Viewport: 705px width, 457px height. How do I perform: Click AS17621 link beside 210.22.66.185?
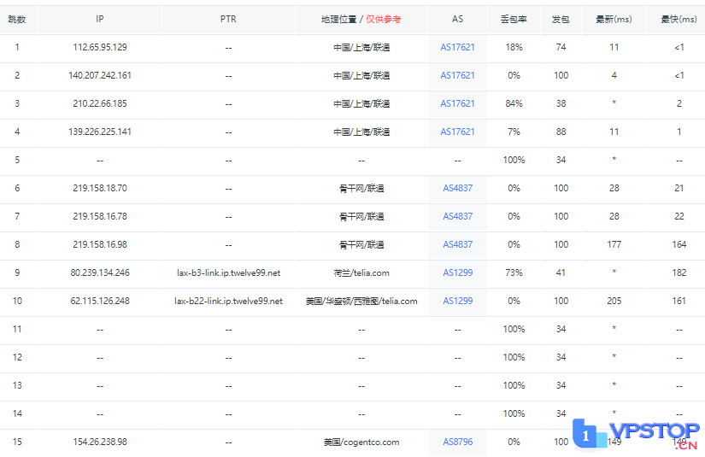tap(457, 104)
